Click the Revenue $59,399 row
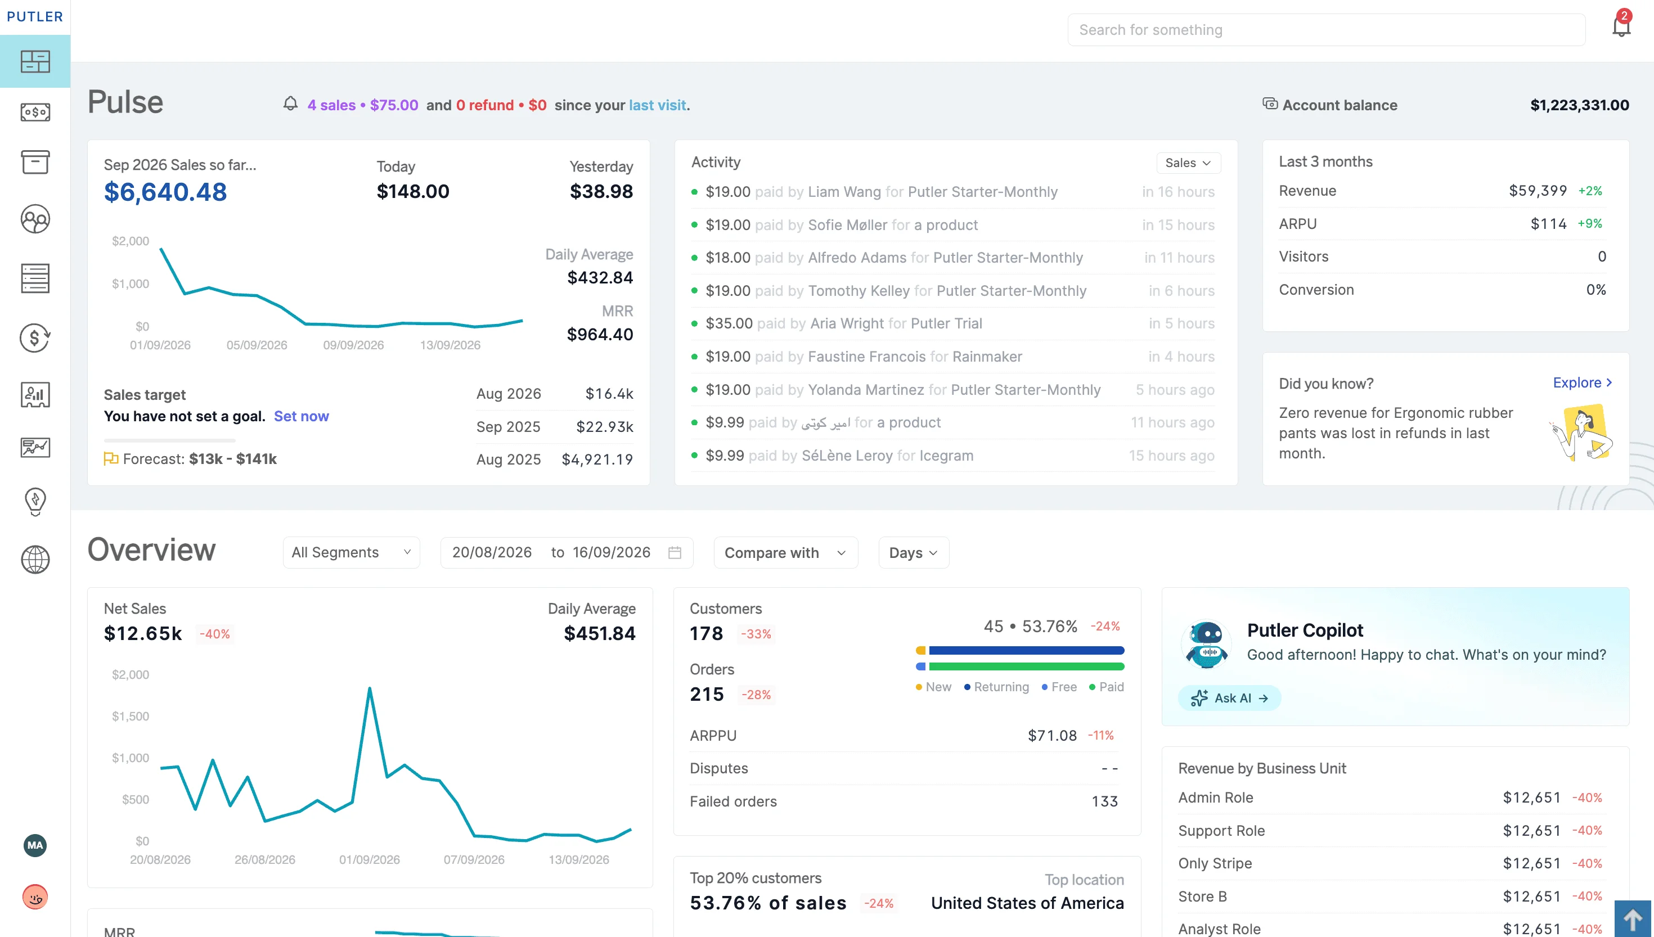This screenshot has width=1654, height=937. point(1442,191)
